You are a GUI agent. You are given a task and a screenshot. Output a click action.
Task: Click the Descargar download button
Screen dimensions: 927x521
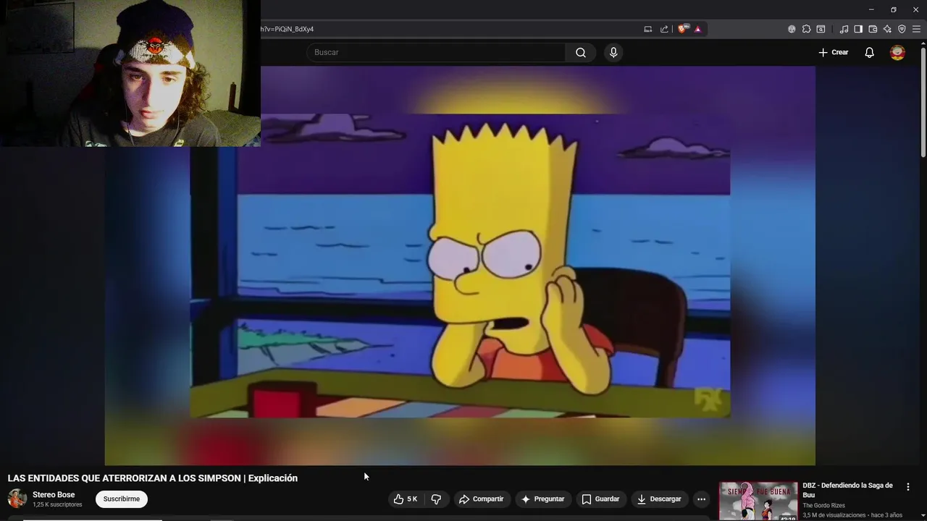coord(659,499)
